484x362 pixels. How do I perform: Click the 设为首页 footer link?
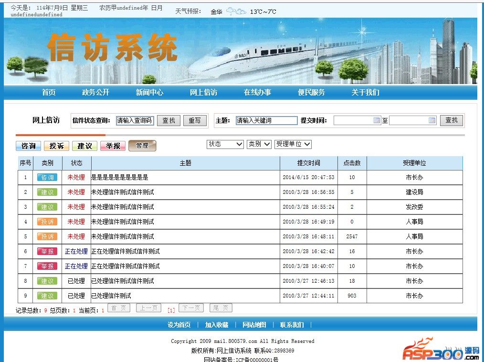click(179, 325)
